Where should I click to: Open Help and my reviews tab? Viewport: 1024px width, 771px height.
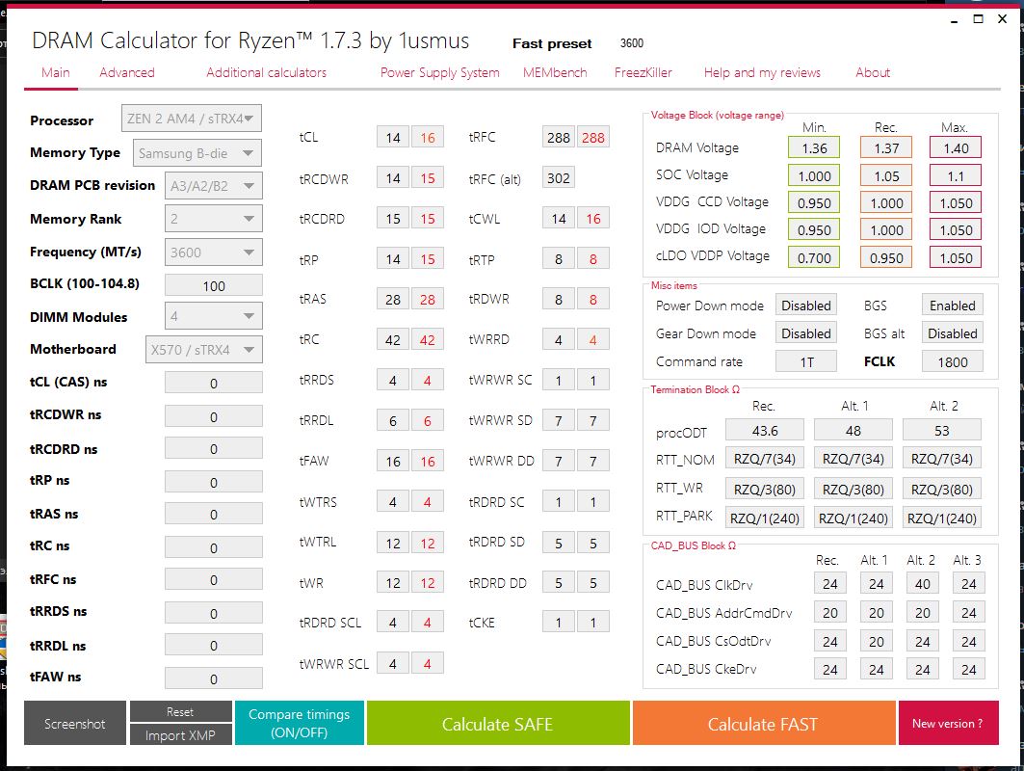pos(762,72)
